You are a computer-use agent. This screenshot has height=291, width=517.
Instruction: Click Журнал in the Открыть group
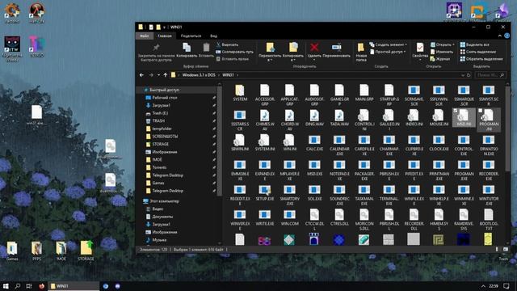click(439, 59)
